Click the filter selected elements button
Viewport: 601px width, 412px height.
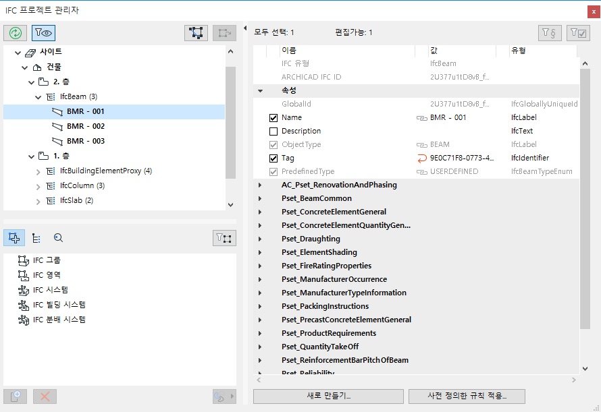pos(224,238)
